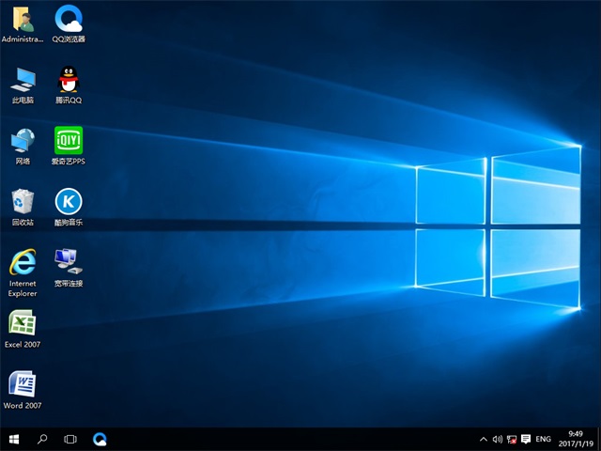Select the 宽带连接 shortcut
The image size is (601, 451).
[69, 261]
